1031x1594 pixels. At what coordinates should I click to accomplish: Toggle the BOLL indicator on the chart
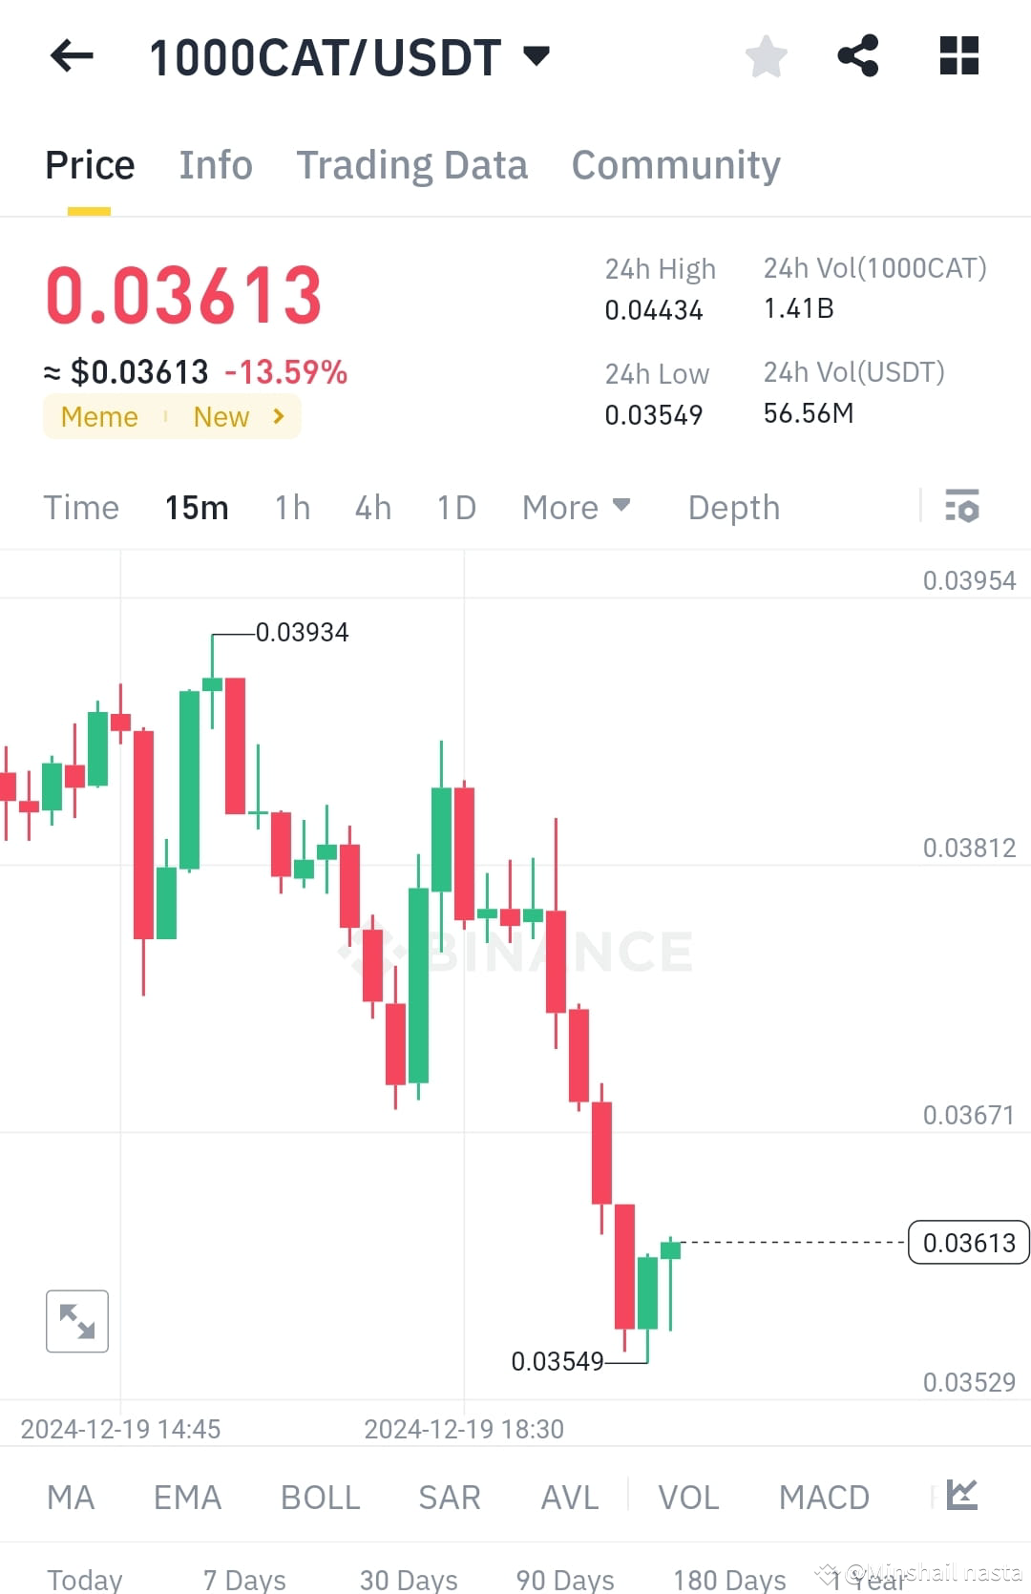320,1497
